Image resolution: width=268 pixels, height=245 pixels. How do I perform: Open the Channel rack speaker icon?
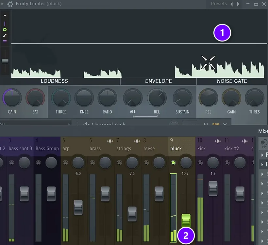coord(87,124)
